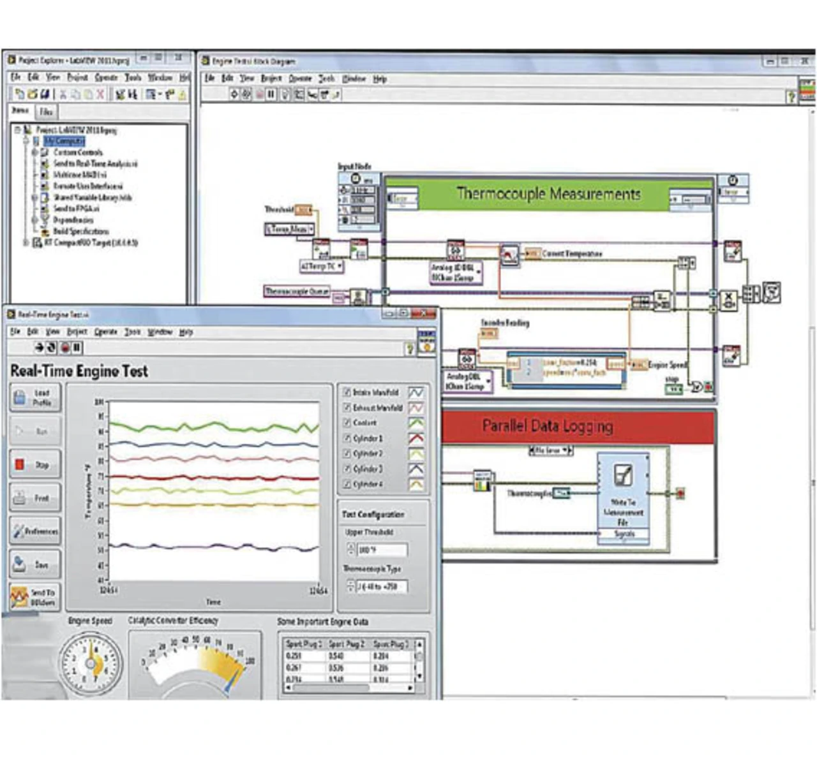
Task: Toggle the Coolant plot checkbox
Action: click(x=347, y=423)
